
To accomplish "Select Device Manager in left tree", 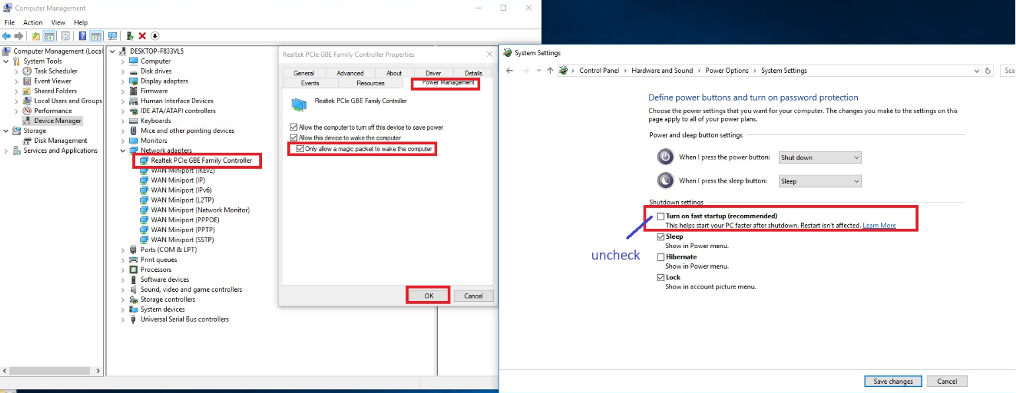I will (x=58, y=120).
